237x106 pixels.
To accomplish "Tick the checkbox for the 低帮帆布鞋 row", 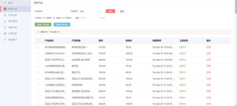I will tap(38, 85).
